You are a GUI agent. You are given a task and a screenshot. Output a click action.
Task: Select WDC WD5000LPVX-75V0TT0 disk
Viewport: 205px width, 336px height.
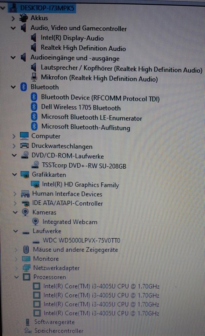point(82,240)
